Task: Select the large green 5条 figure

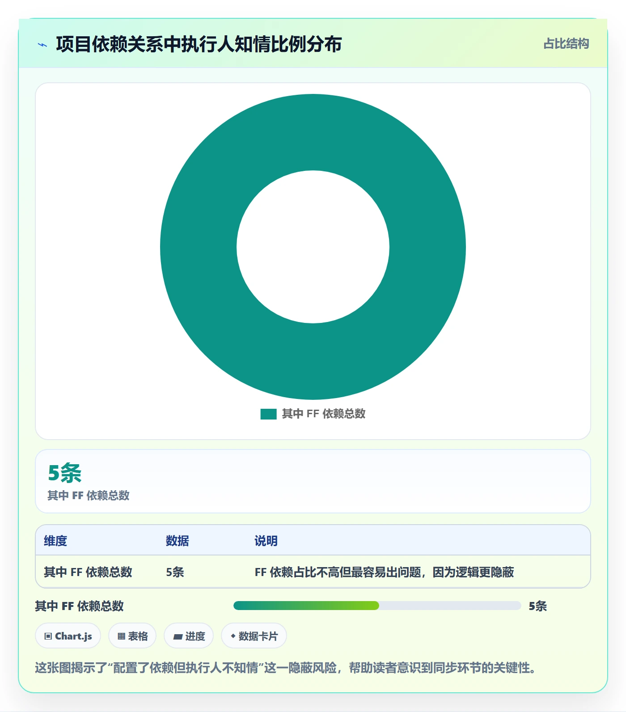Action: click(65, 473)
